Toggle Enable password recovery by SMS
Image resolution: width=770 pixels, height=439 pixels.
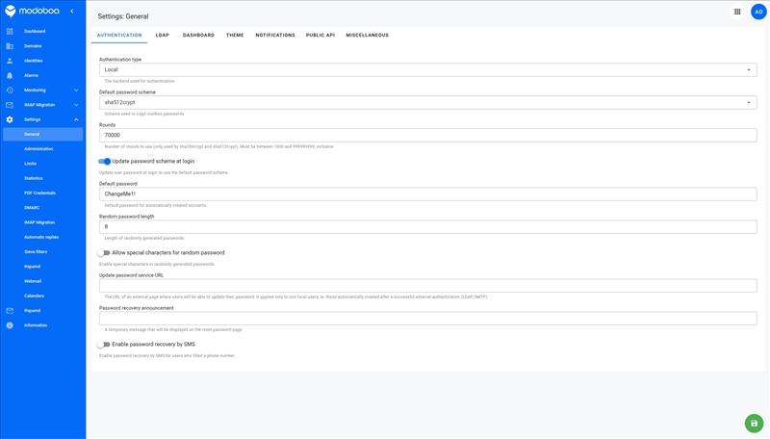tap(104, 345)
